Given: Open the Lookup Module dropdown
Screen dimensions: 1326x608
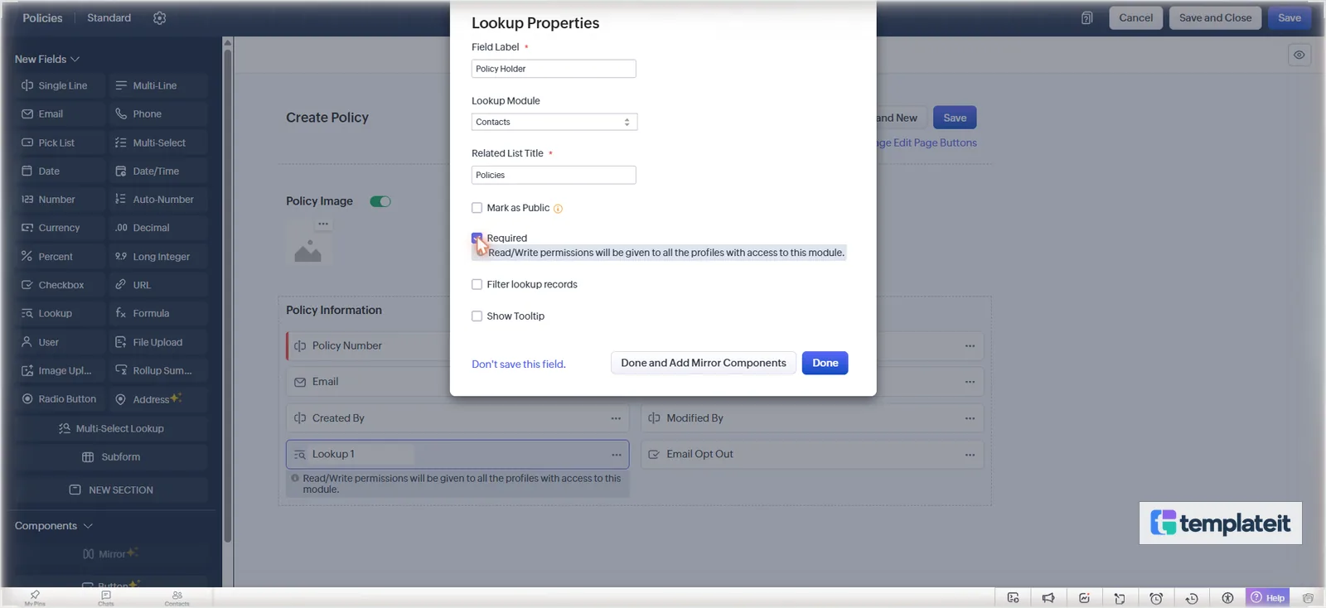Looking at the screenshot, I should pos(554,122).
